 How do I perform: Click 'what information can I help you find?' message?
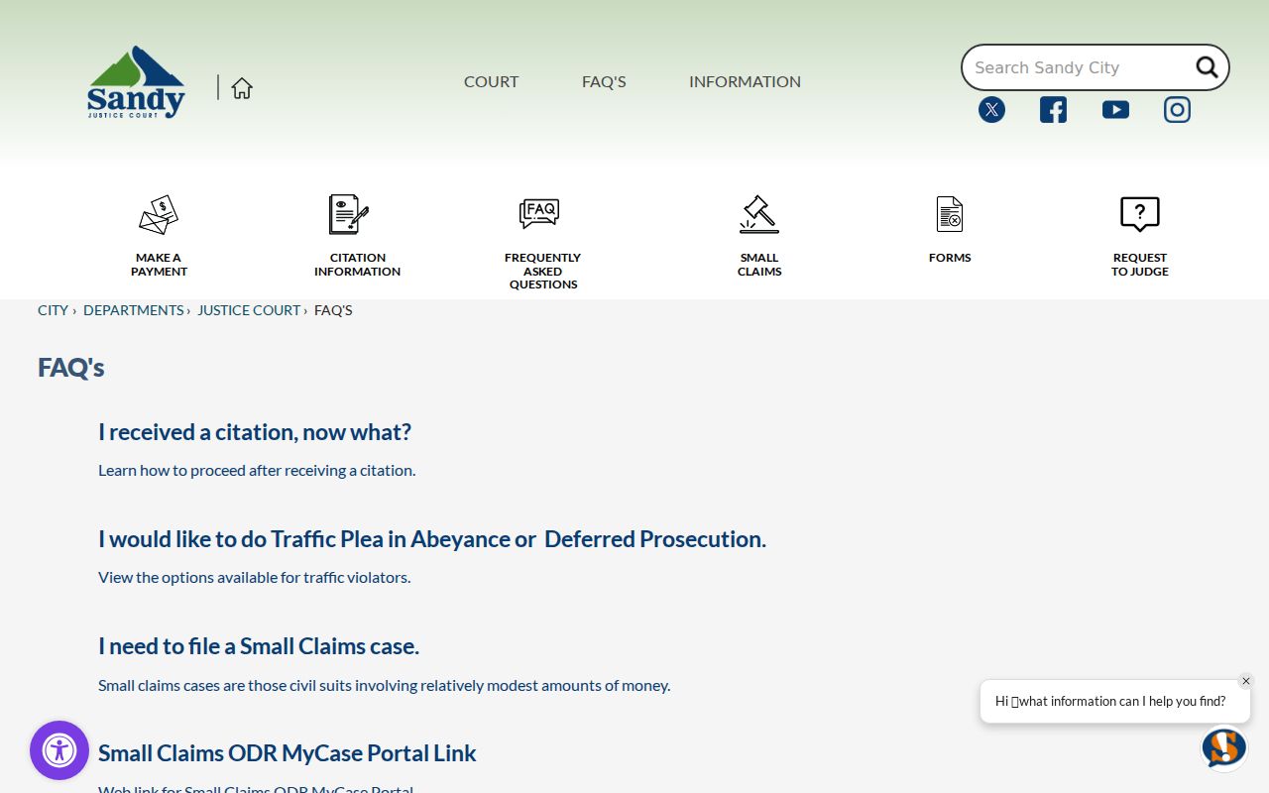1122,701
